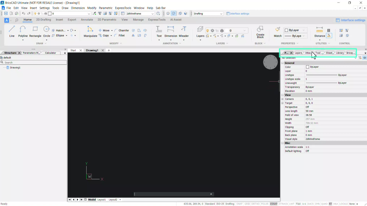Click the Copy tool

[104, 35]
